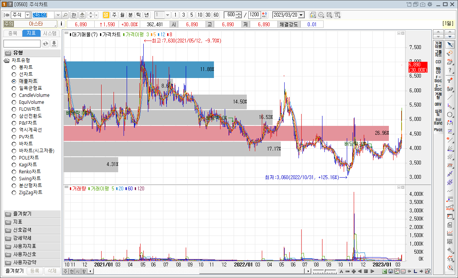The height and width of the screenshot is (278, 458).
Task: Click the 'A' auto-fit icon in bottom bar
Action: tap(341, 271)
